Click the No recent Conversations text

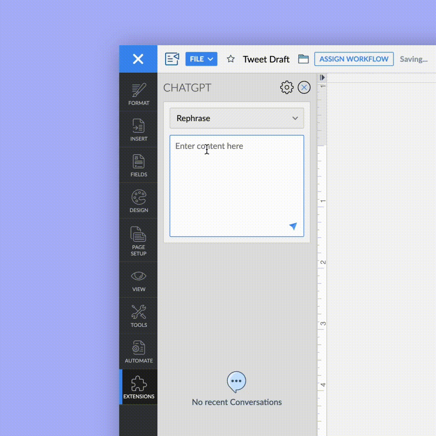click(237, 402)
